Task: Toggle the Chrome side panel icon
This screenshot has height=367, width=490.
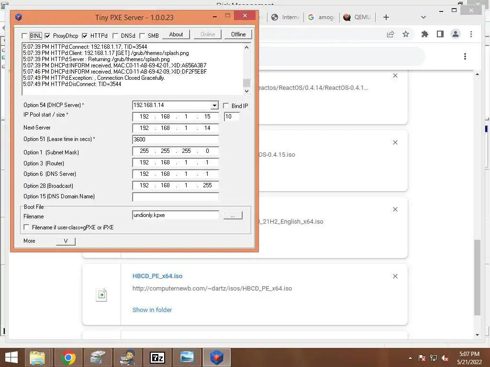Action: (x=440, y=34)
